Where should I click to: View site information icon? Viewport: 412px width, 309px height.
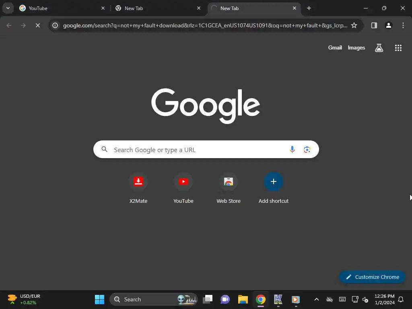(x=55, y=25)
